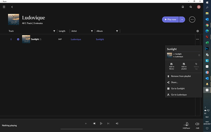The image size is (211, 132).
Task: Grab the Sunlight track drag handle
Action: pyautogui.click(x=11, y=39)
